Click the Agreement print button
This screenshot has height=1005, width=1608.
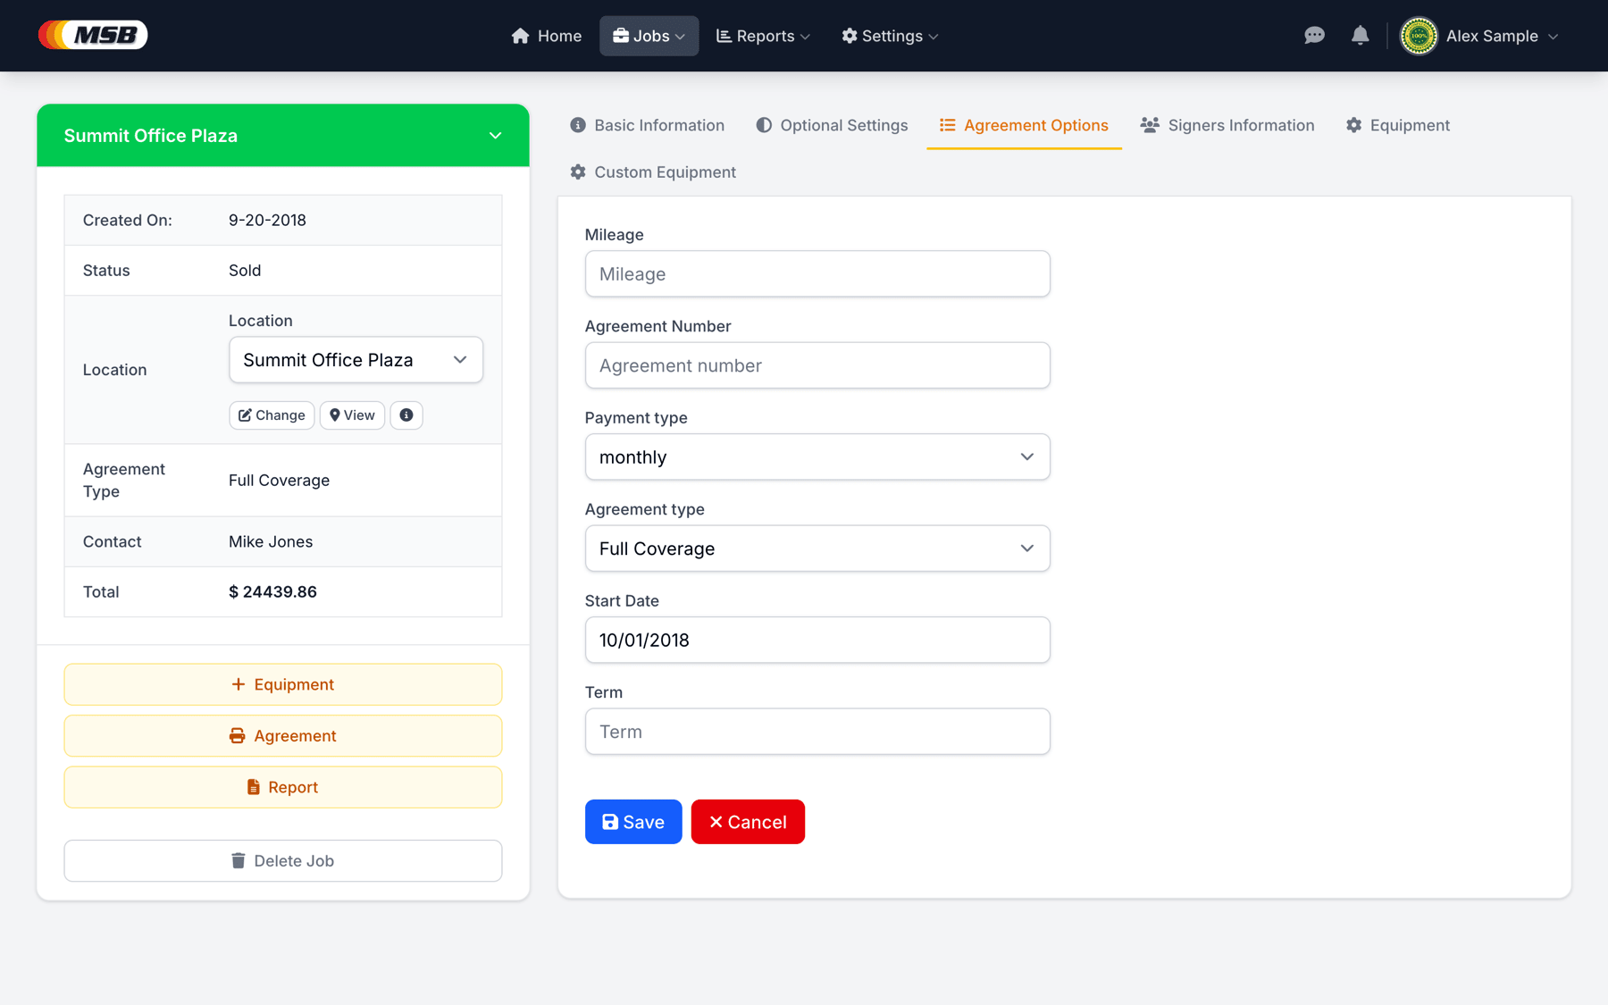[x=283, y=736]
